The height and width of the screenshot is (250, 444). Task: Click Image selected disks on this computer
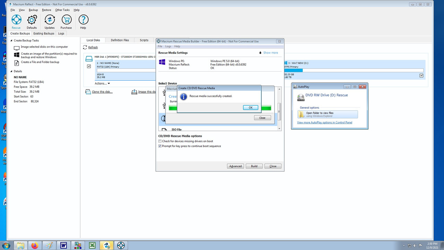click(x=44, y=47)
